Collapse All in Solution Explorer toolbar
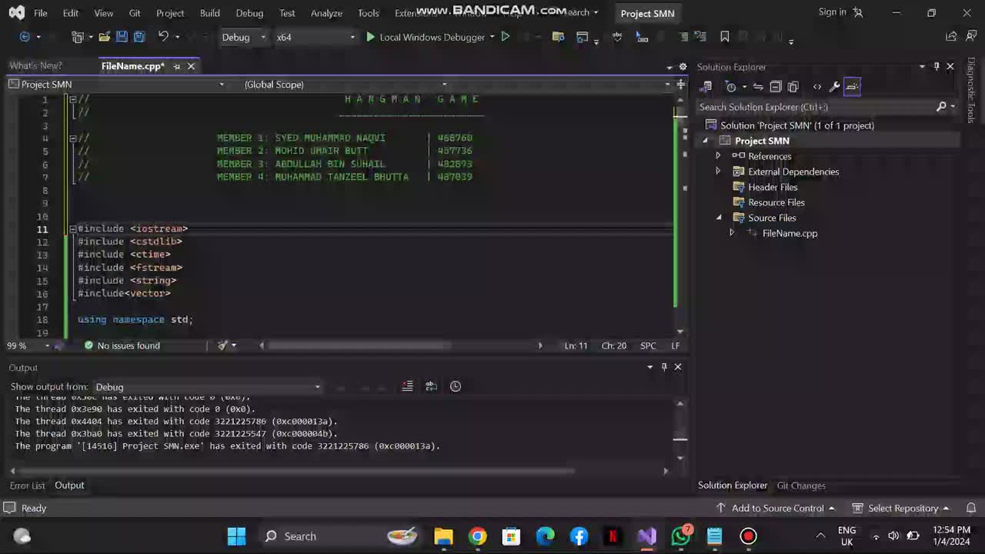This screenshot has width=985, height=554. [x=776, y=87]
